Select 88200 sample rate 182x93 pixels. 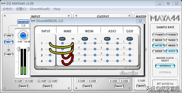[x=159, y=40]
